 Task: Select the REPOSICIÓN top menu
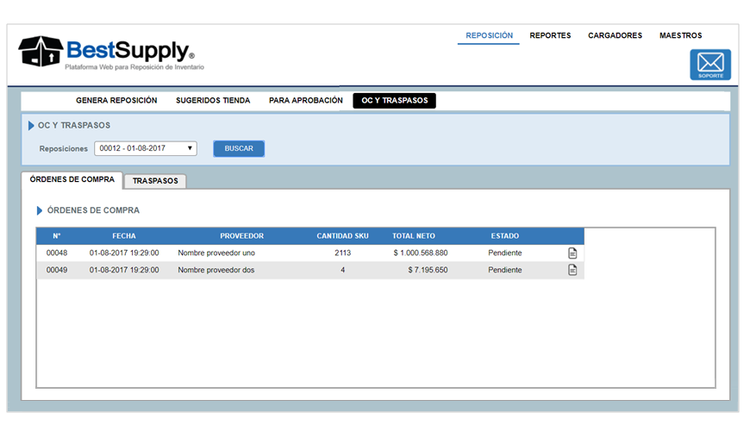[489, 36]
